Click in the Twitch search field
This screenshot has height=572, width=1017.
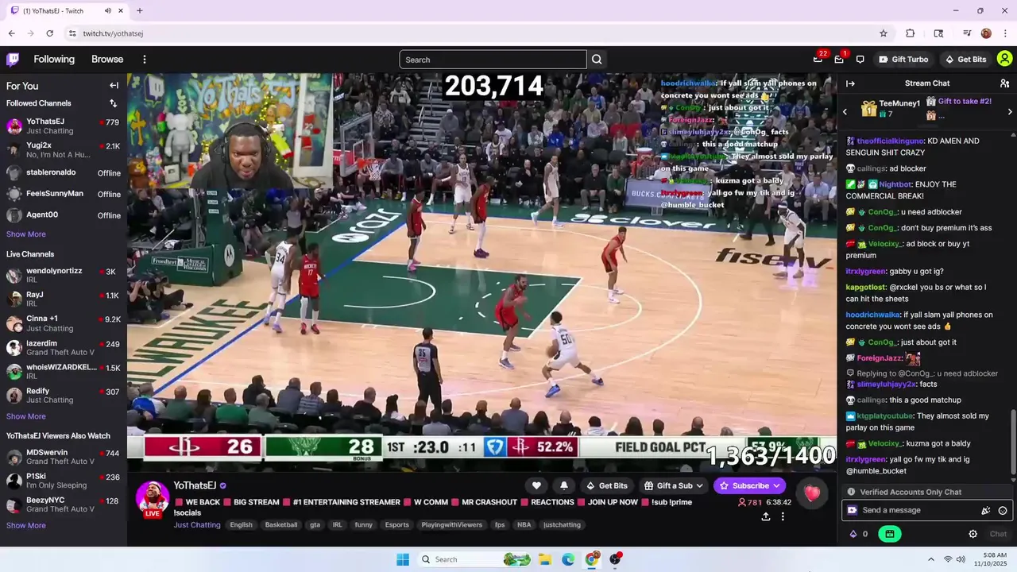click(x=493, y=60)
